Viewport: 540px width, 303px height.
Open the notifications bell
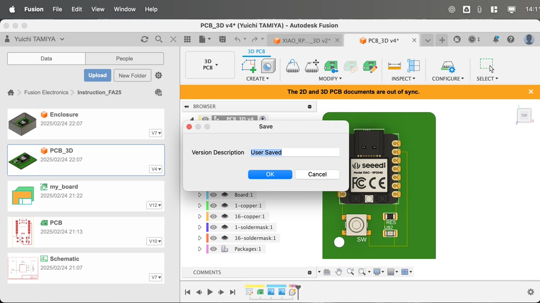pyautogui.click(x=496, y=40)
